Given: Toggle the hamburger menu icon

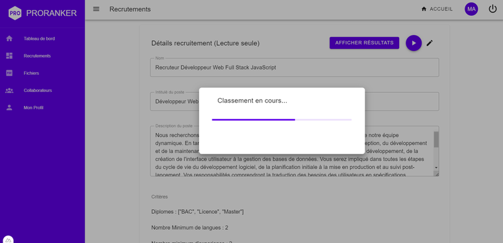Looking at the screenshot, I should [x=96, y=9].
